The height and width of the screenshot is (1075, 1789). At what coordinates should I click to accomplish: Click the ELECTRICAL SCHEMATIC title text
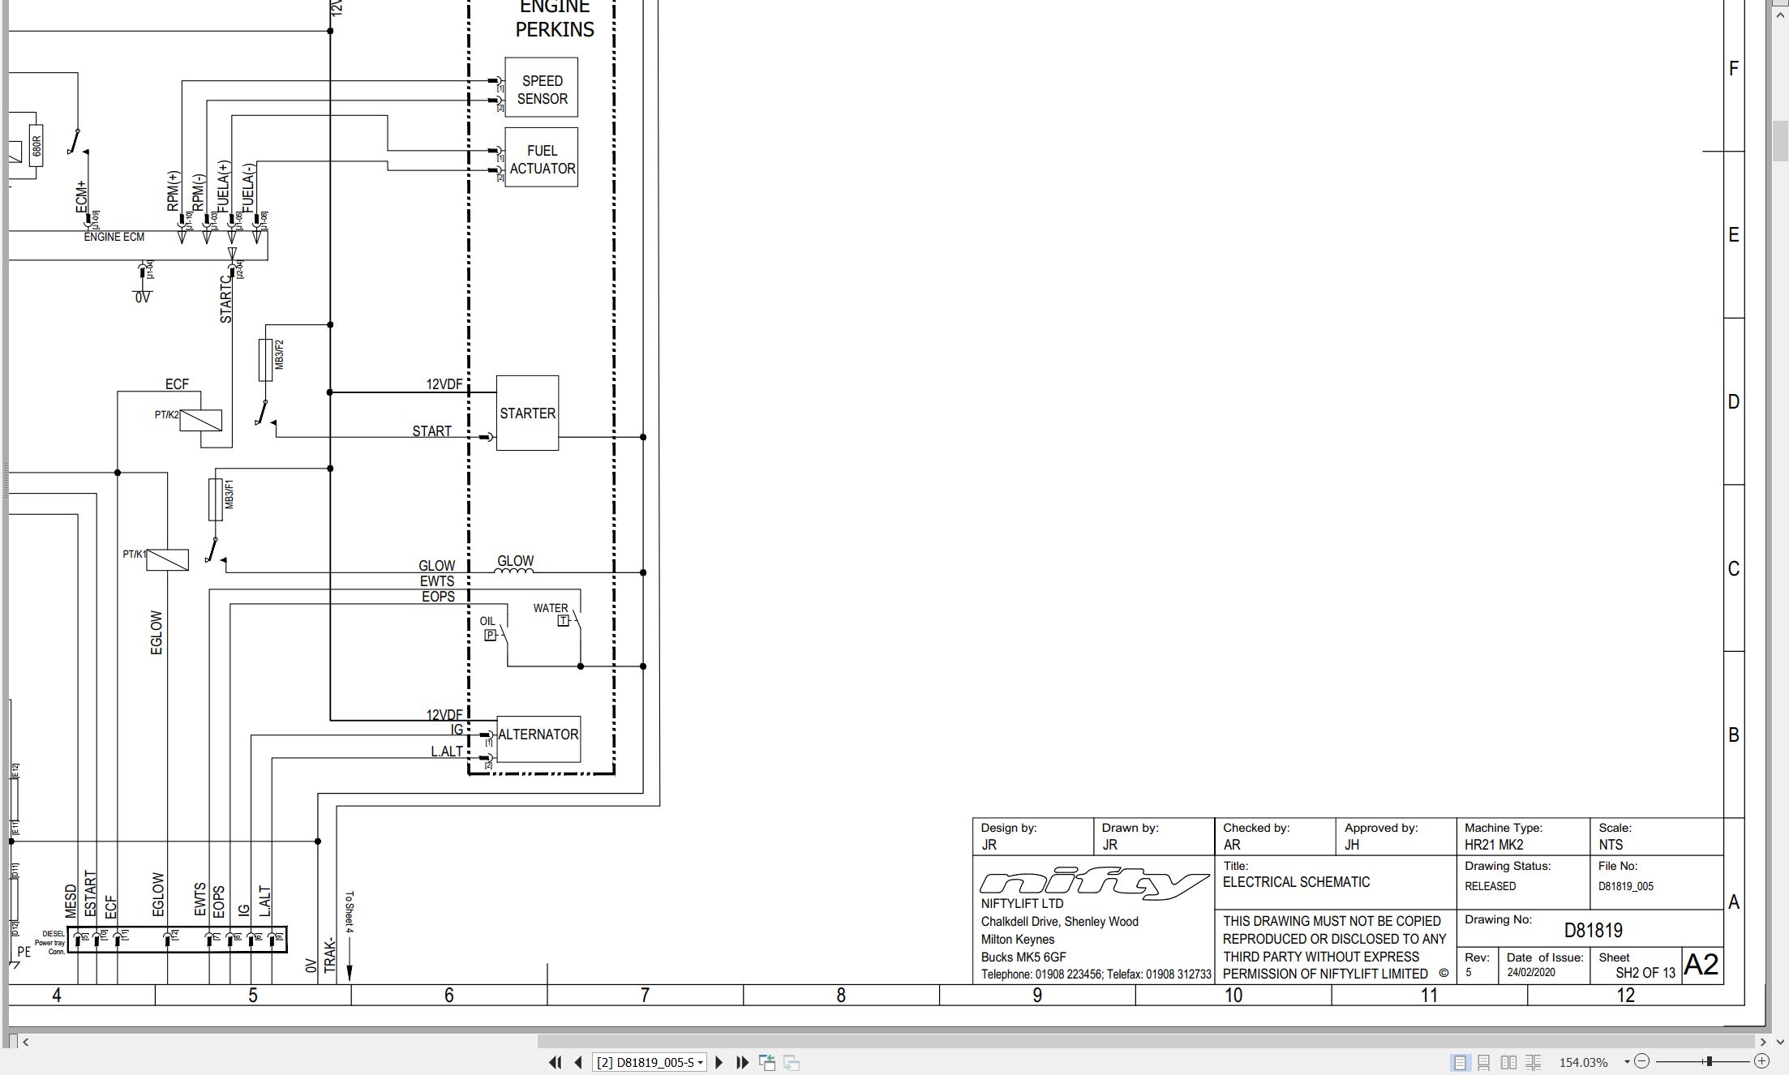1296,882
